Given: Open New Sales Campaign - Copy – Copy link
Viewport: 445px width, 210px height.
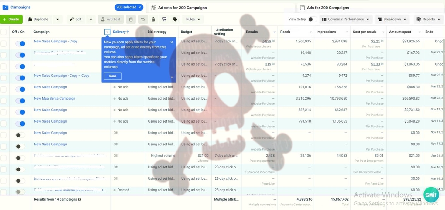Looking at the screenshot, I should [x=62, y=76].
